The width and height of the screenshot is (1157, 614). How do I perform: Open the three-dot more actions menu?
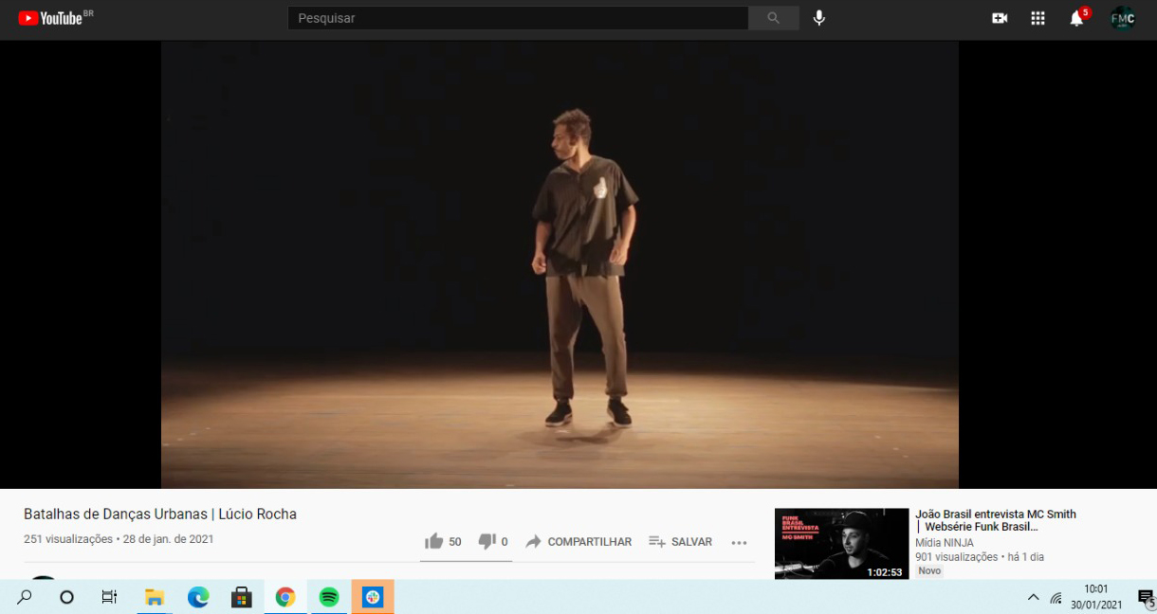pyautogui.click(x=740, y=542)
